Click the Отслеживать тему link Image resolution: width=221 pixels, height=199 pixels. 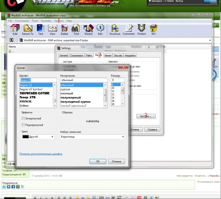208,182
